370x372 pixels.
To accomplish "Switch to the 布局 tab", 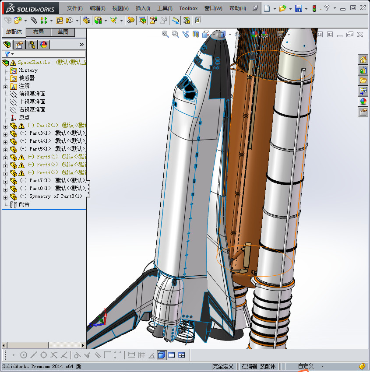I will pos(38,32).
